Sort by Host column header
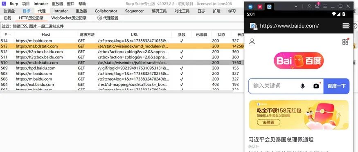This screenshot has height=152, width=358. point(46,35)
